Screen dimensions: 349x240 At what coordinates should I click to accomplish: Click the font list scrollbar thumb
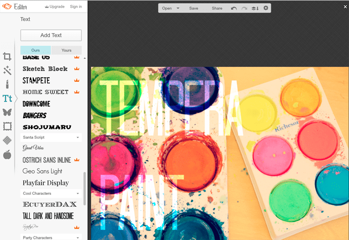point(84,189)
